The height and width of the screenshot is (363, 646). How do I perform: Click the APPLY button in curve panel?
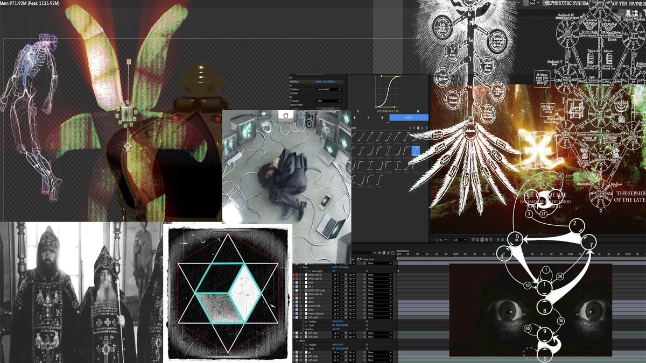pos(409,117)
